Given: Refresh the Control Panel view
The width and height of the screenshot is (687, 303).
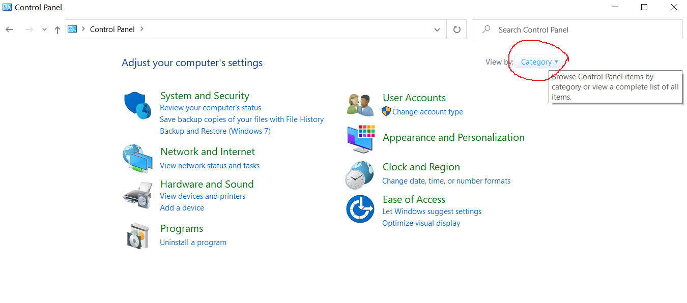Looking at the screenshot, I should [456, 29].
